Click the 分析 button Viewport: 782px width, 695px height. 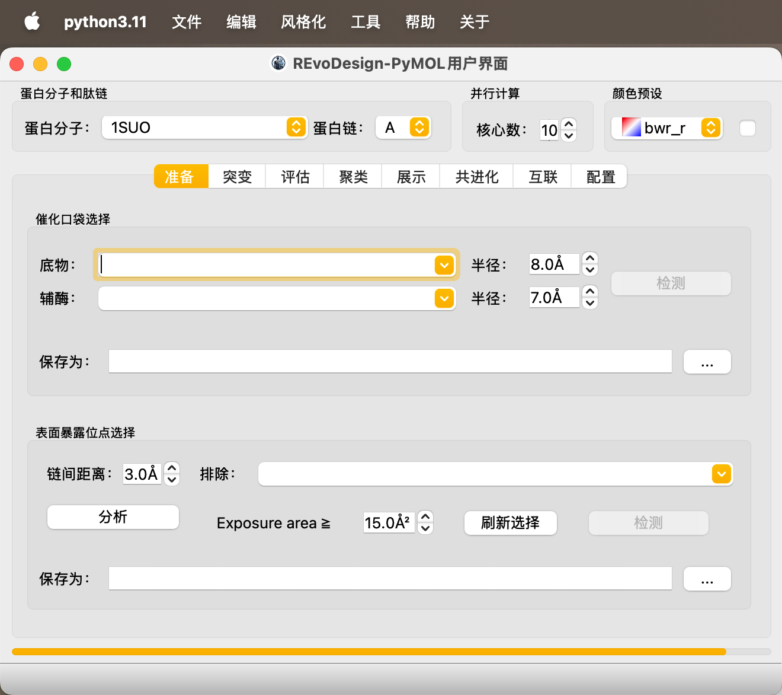[113, 517]
